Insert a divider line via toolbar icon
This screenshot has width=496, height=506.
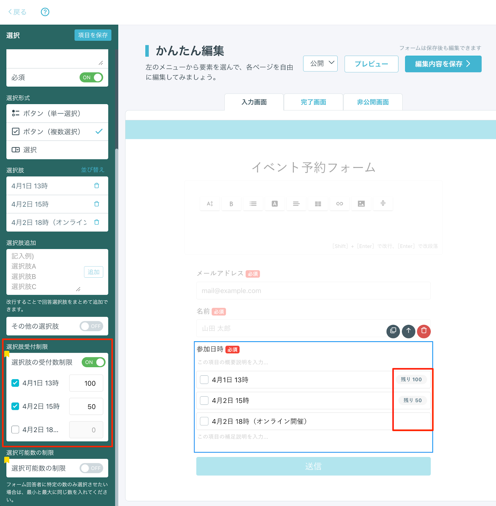(x=383, y=204)
